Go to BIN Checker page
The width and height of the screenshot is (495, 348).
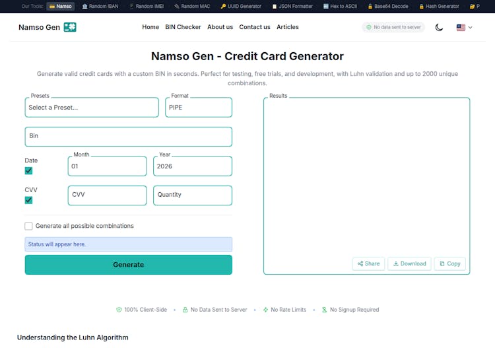click(x=183, y=27)
